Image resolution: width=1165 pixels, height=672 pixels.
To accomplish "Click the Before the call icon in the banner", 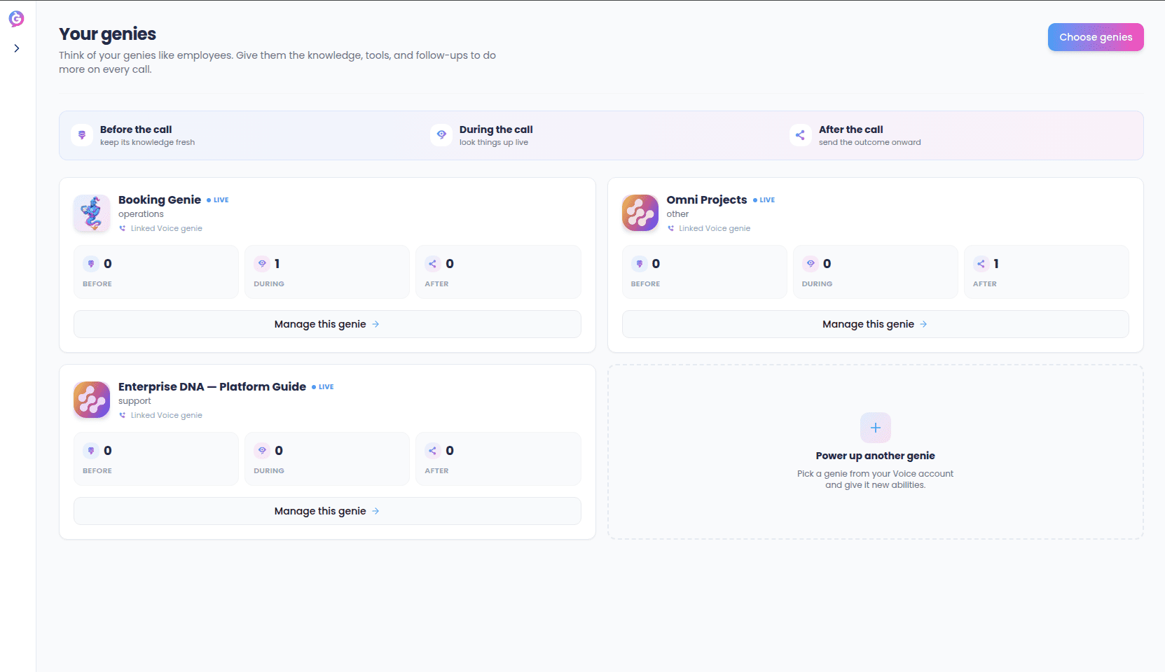I will coord(82,135).
